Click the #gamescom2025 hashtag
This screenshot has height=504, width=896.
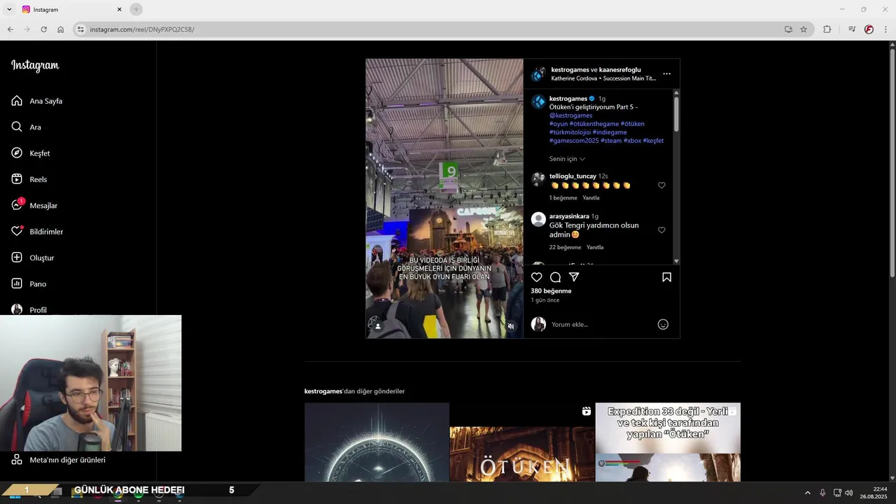tap(574, 141)
